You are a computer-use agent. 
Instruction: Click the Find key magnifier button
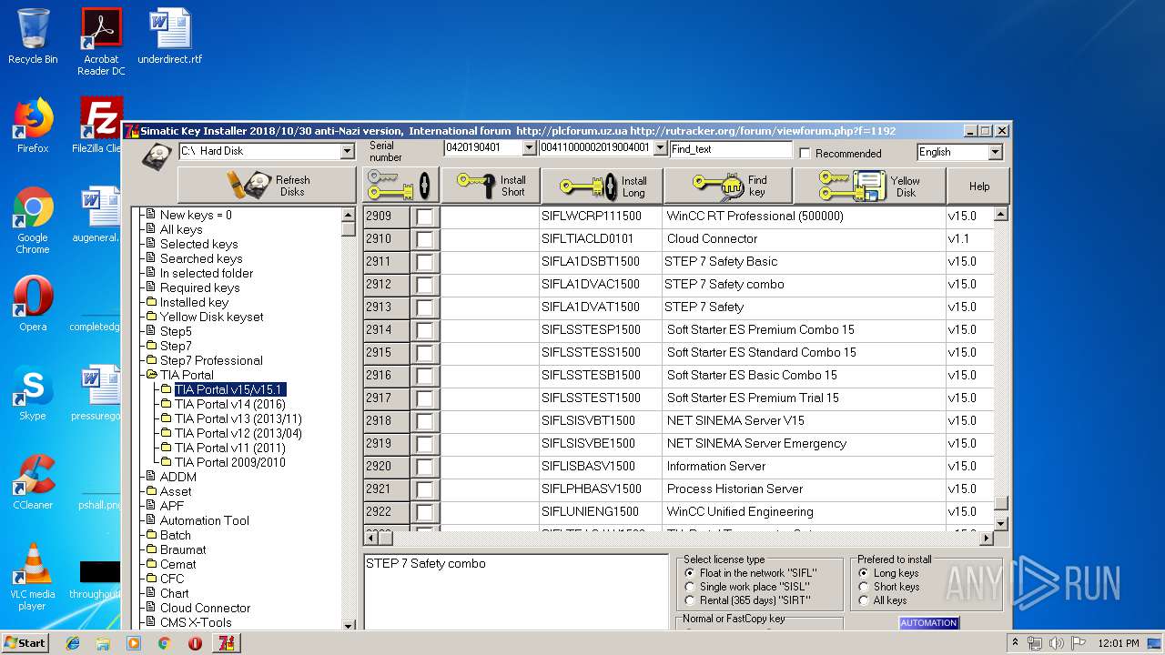tap(728, 186)
